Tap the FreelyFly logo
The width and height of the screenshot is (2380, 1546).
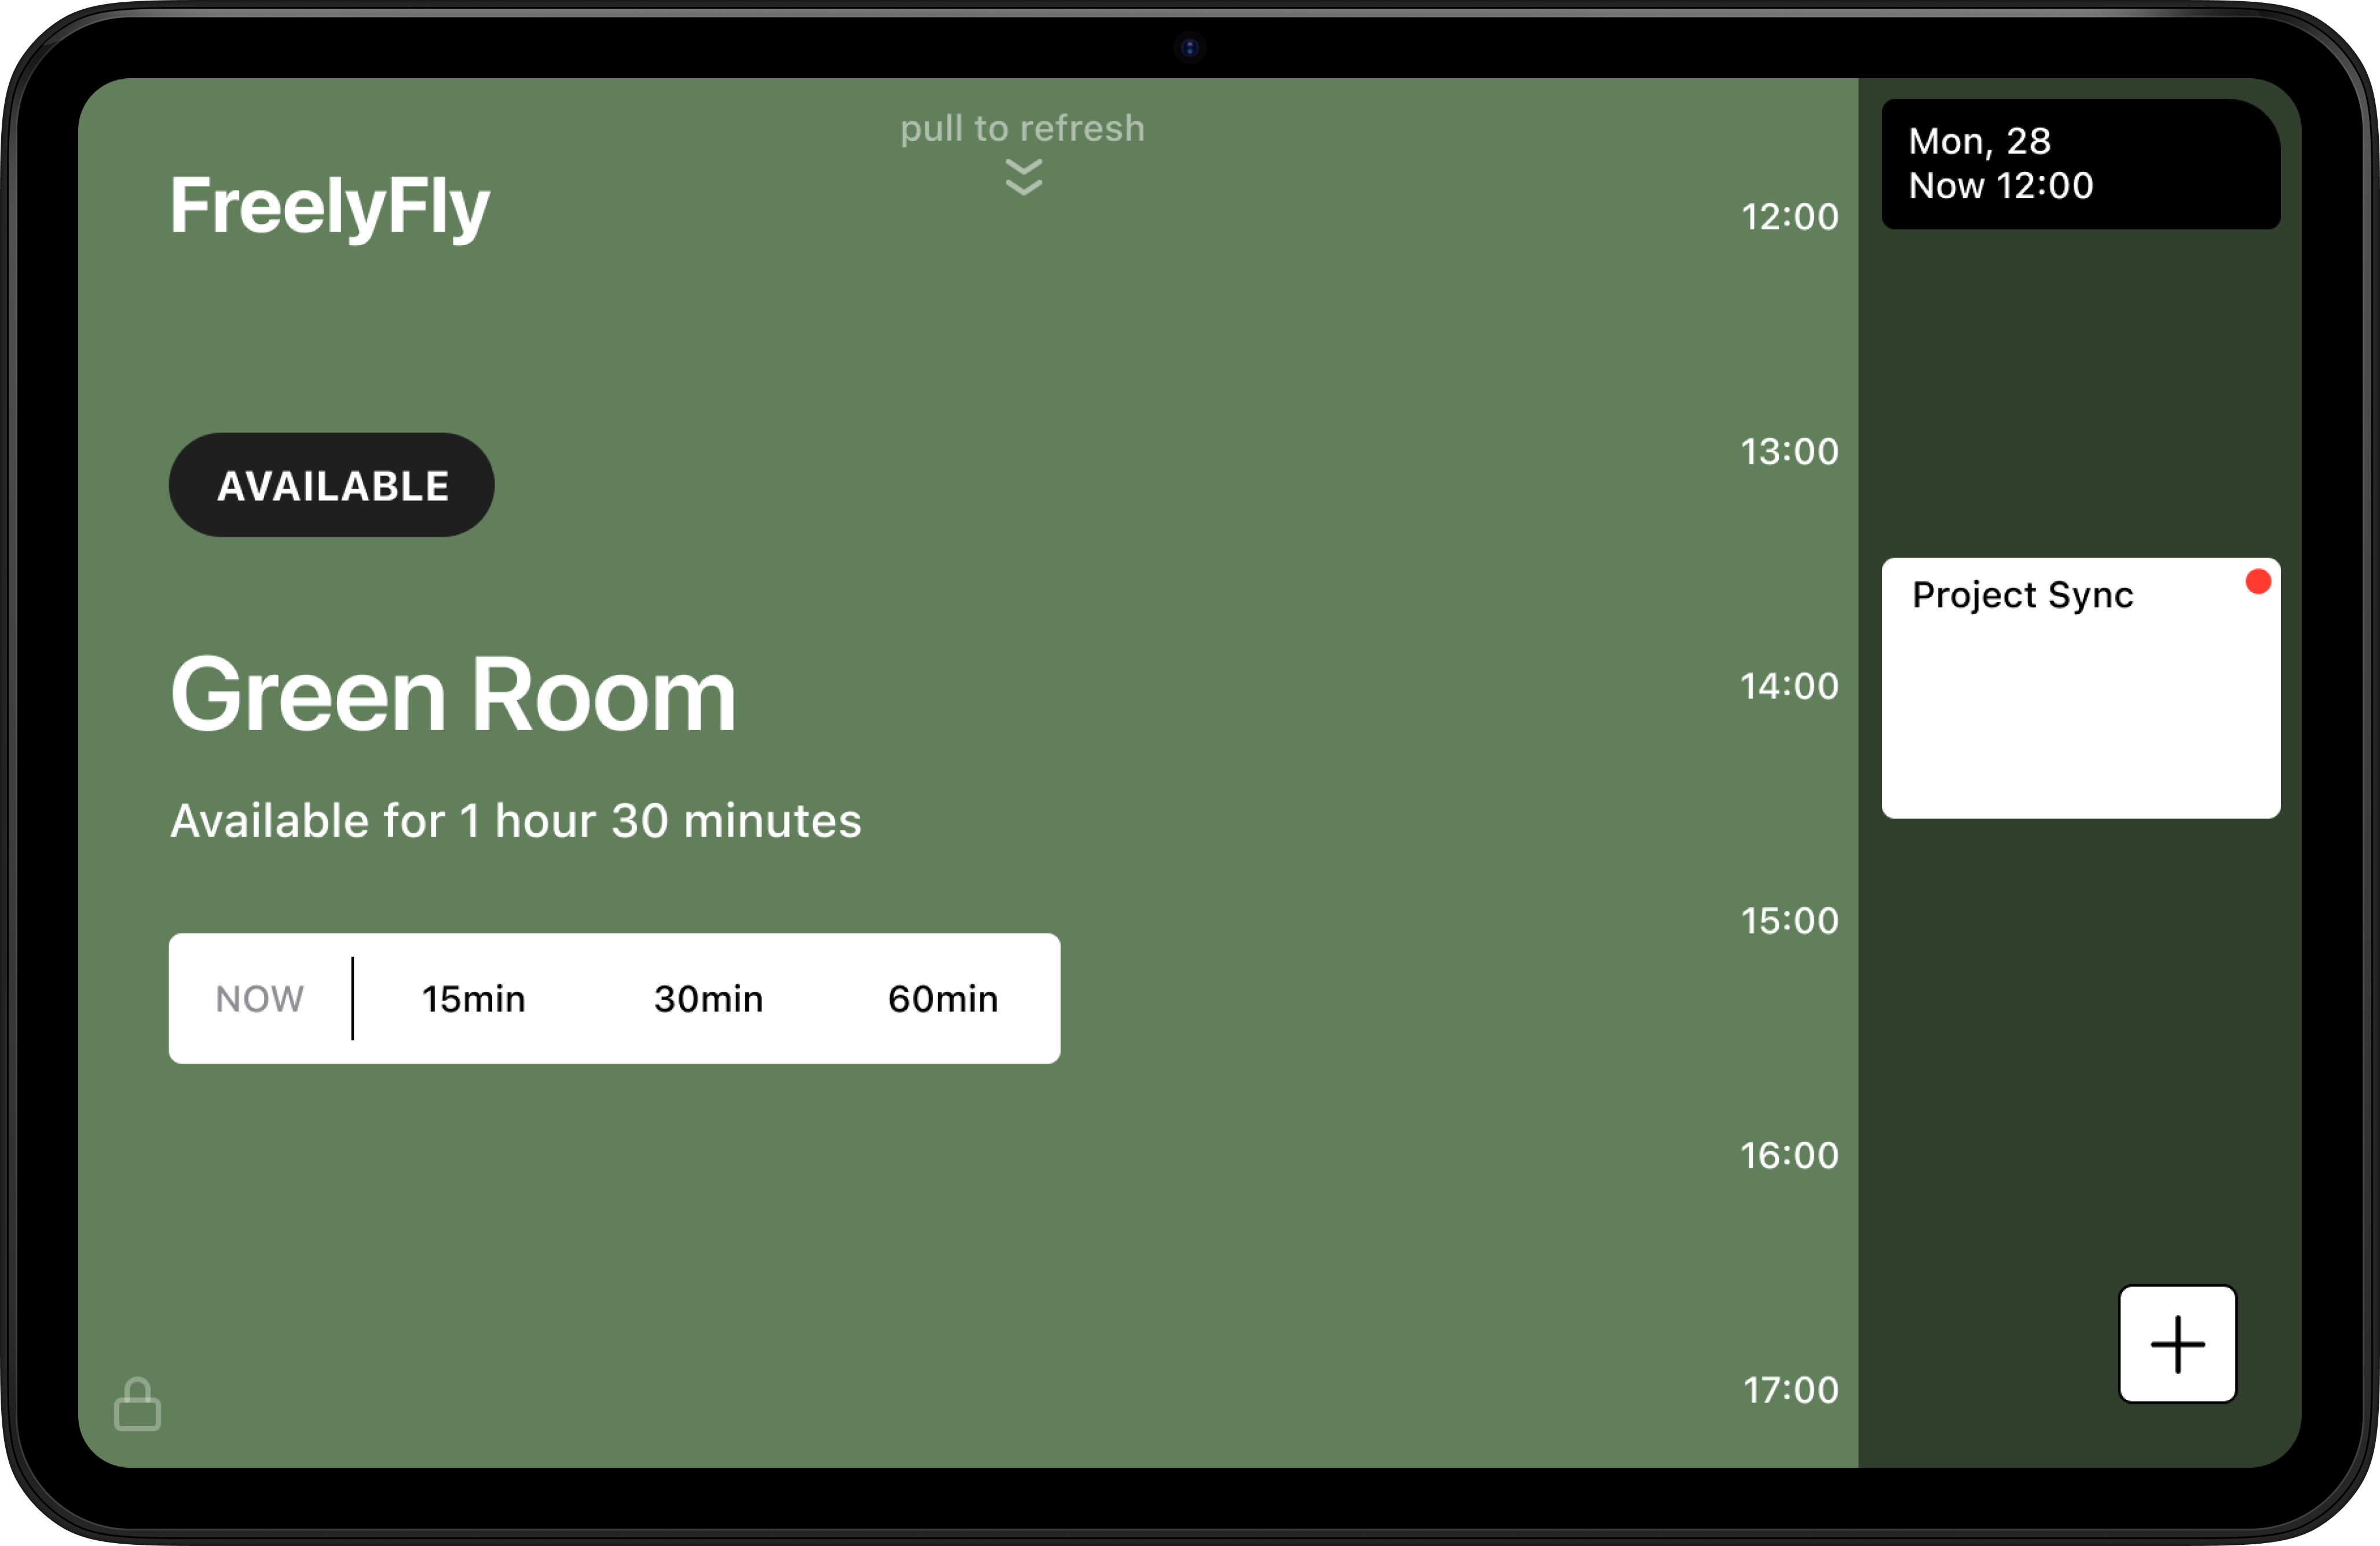coord(329,206)
